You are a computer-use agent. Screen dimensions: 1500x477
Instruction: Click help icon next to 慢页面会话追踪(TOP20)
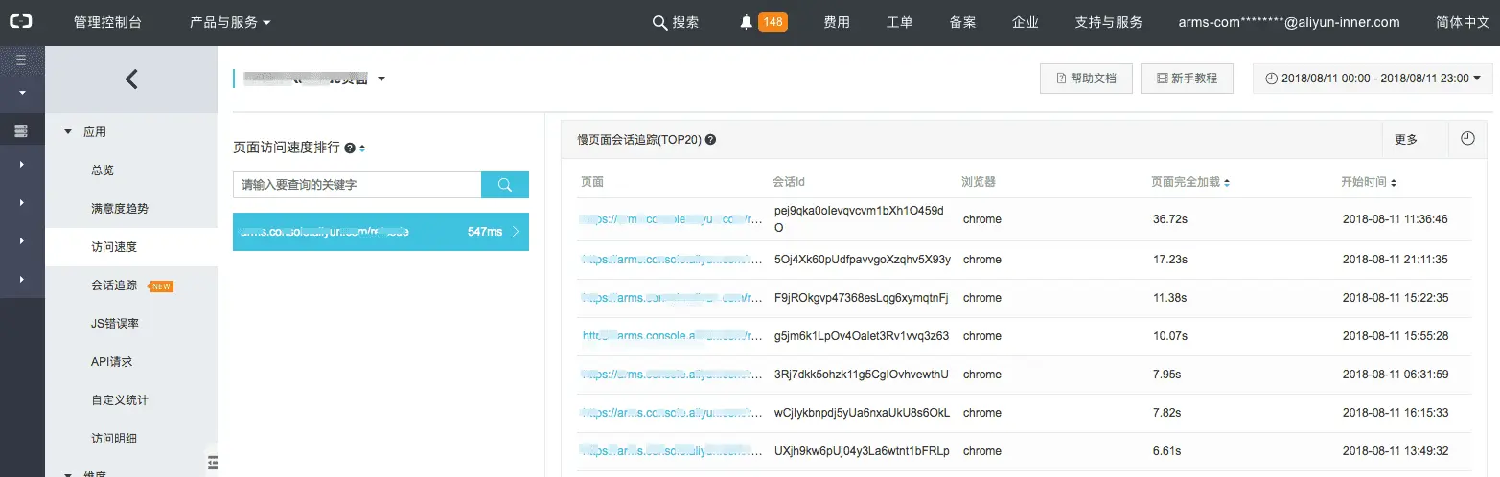tap(711, 140)
